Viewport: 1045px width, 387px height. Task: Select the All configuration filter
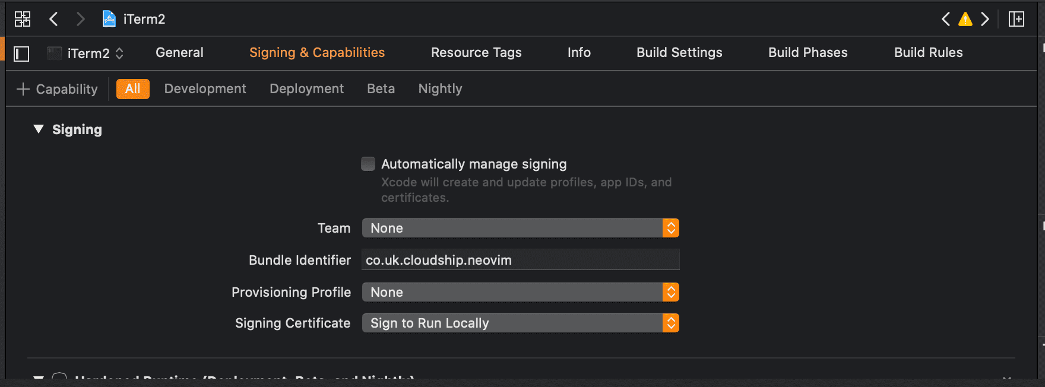pyautogui.click(x=133, y=89)
